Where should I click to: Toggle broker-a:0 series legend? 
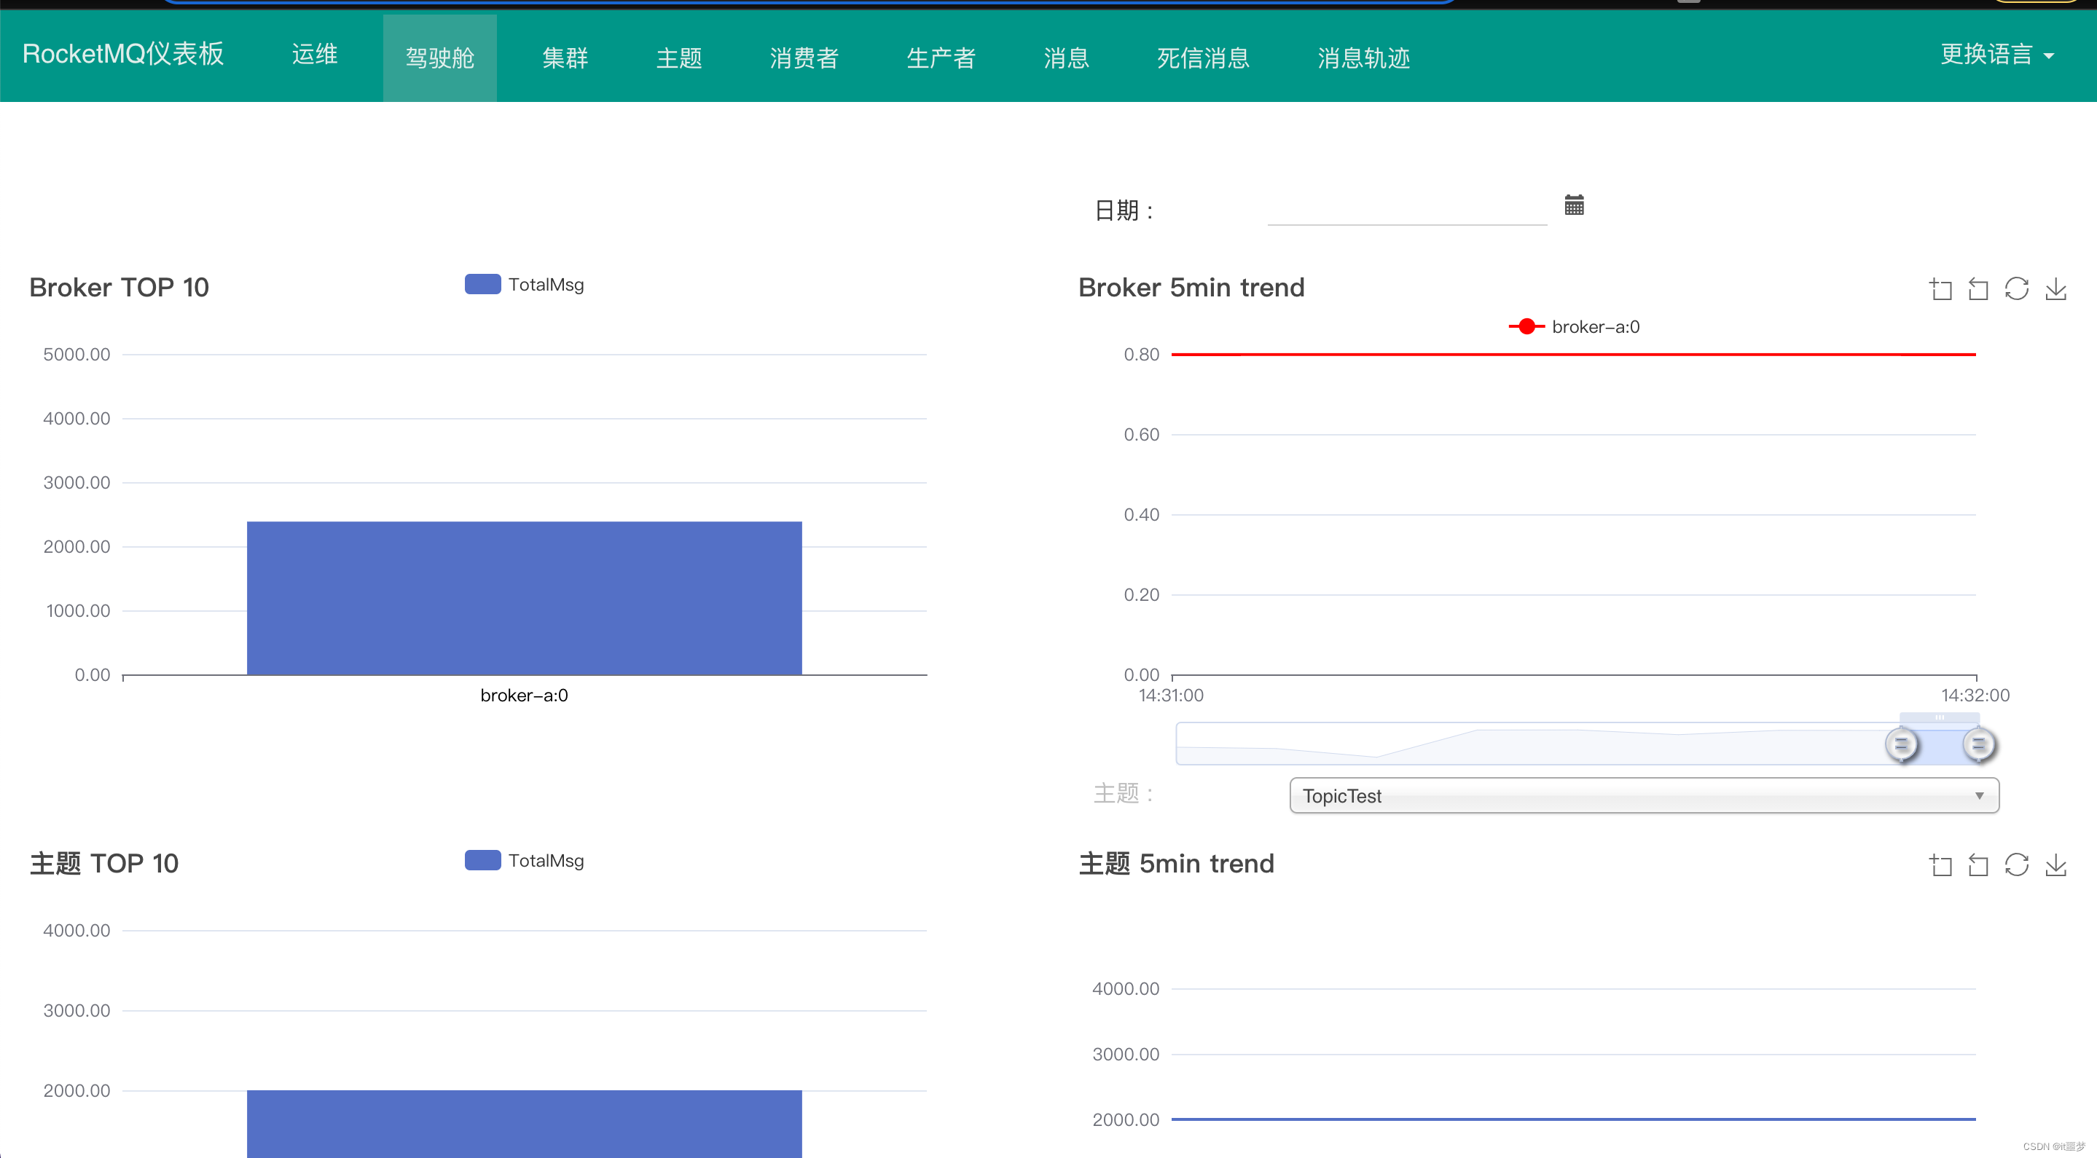click(x=1574, y=326)
